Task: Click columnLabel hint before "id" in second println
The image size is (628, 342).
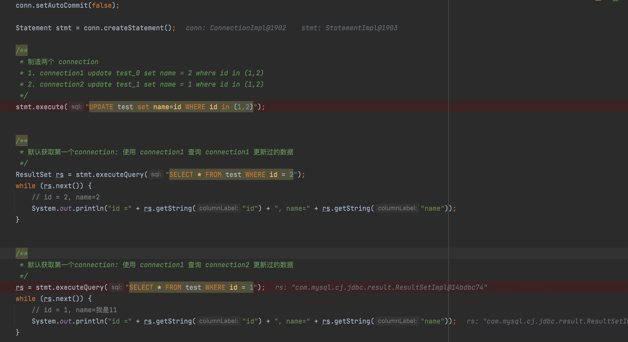Action: (x=218, y=321)
